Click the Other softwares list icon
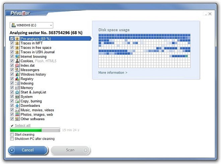This screenshot has height=164, width=221. point(17,119)
